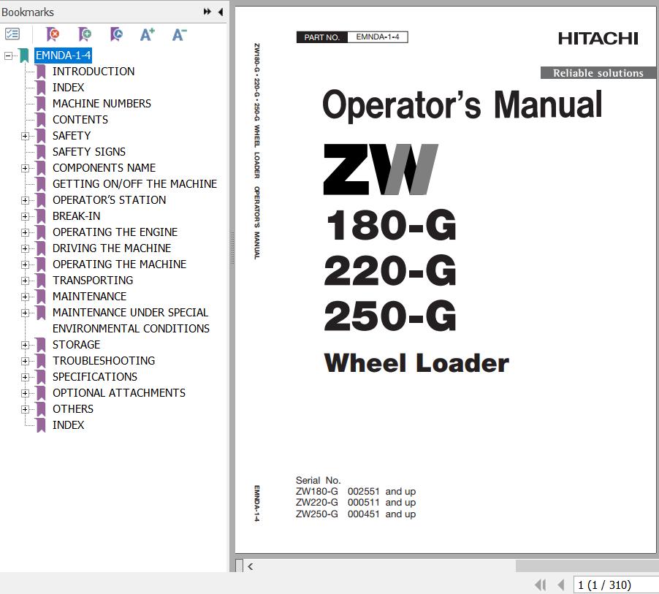The image size is (659, 594).
Task: Click the double-arrow expand panel icon
Action: pyautogui.click(x=207, y=12)
